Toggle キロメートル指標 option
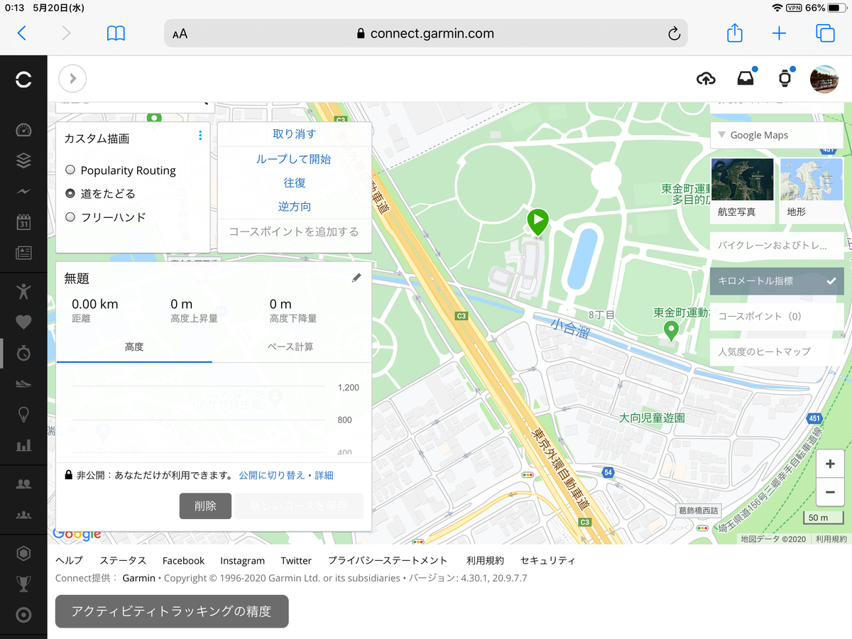The image size is (852, 639). [x=777, y=280]
